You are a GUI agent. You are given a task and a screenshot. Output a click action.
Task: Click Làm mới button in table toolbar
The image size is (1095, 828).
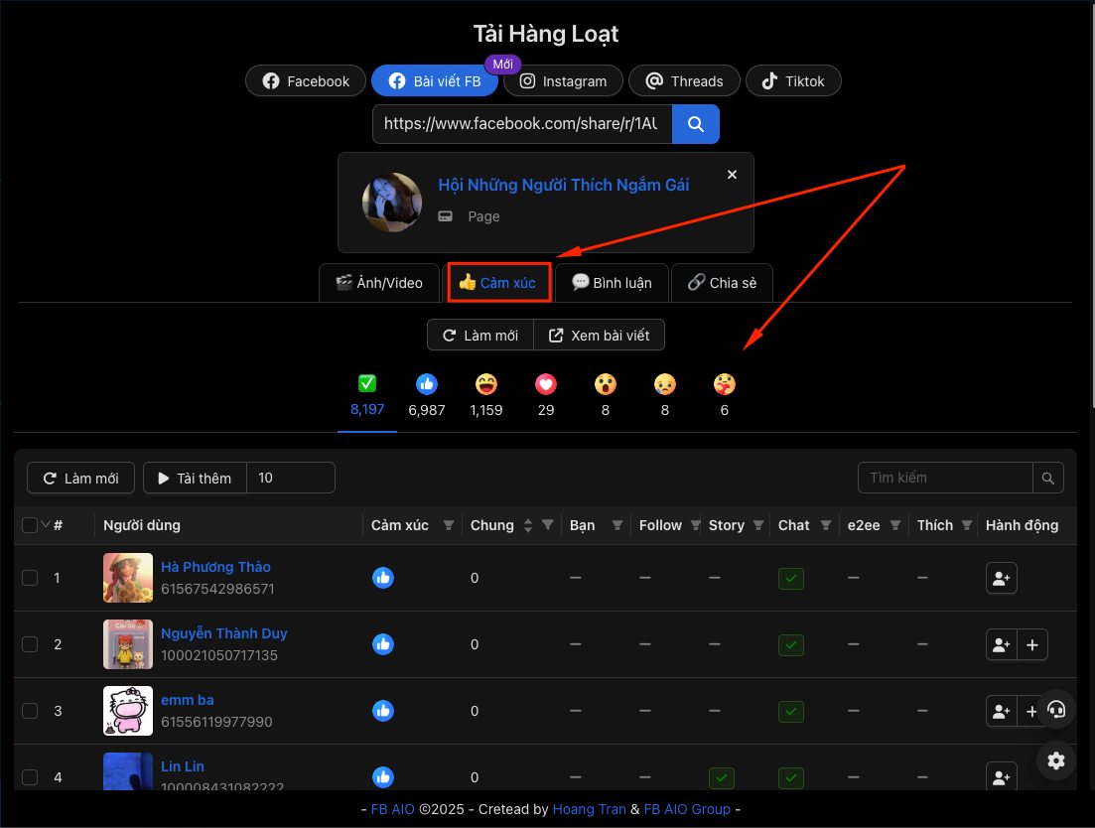click(x=81, y=479)
